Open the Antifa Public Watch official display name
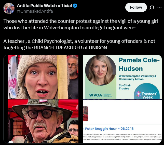The image size is (164, 145). tap(44, 6)
